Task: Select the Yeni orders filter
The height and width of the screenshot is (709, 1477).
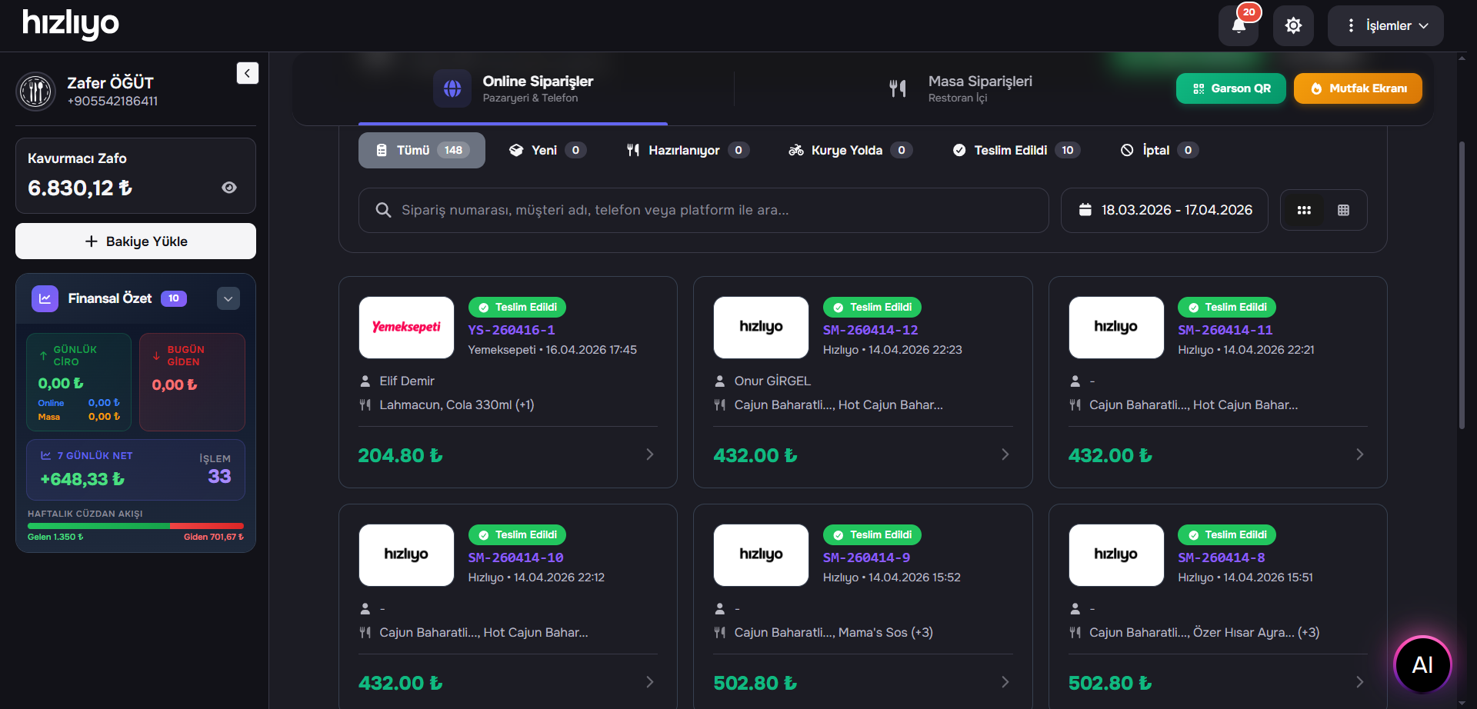Action: [x=547, y=150]
